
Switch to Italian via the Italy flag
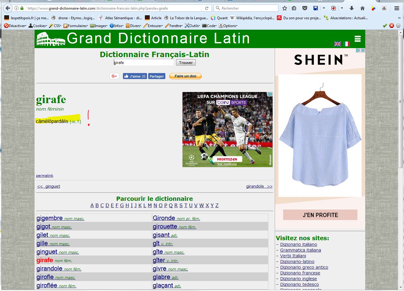(x=347, y=44)
